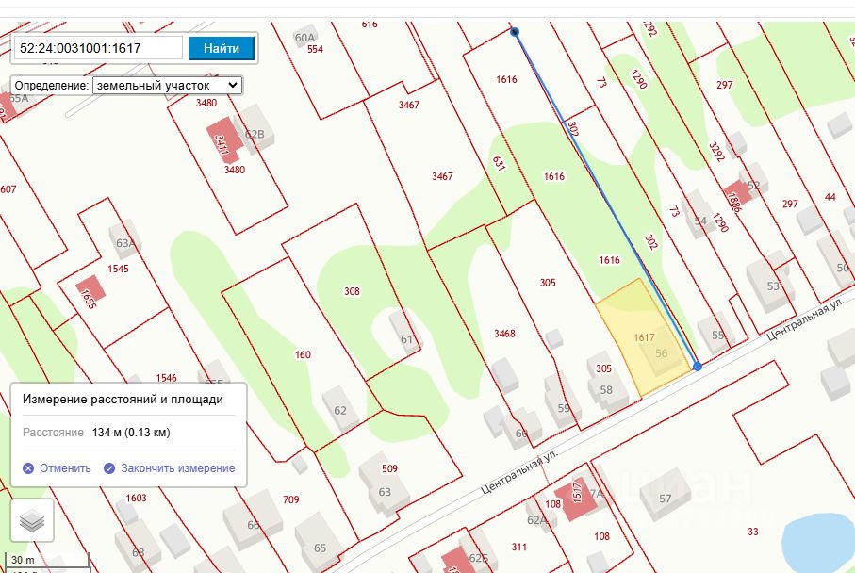Click parcel label 160
The image size is (855, 573).
point(303,355)
